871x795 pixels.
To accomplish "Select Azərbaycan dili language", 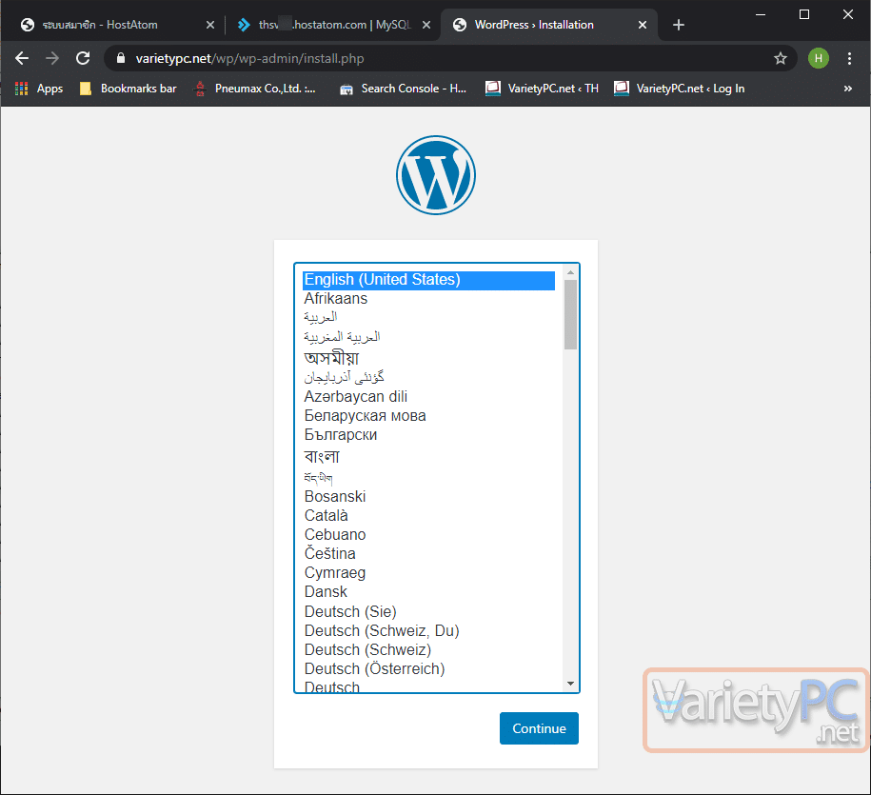I will pos(428,397).
